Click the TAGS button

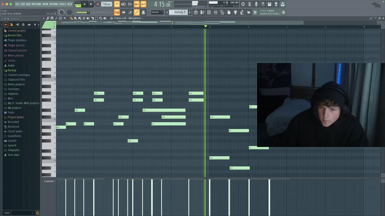pos(7,213)
